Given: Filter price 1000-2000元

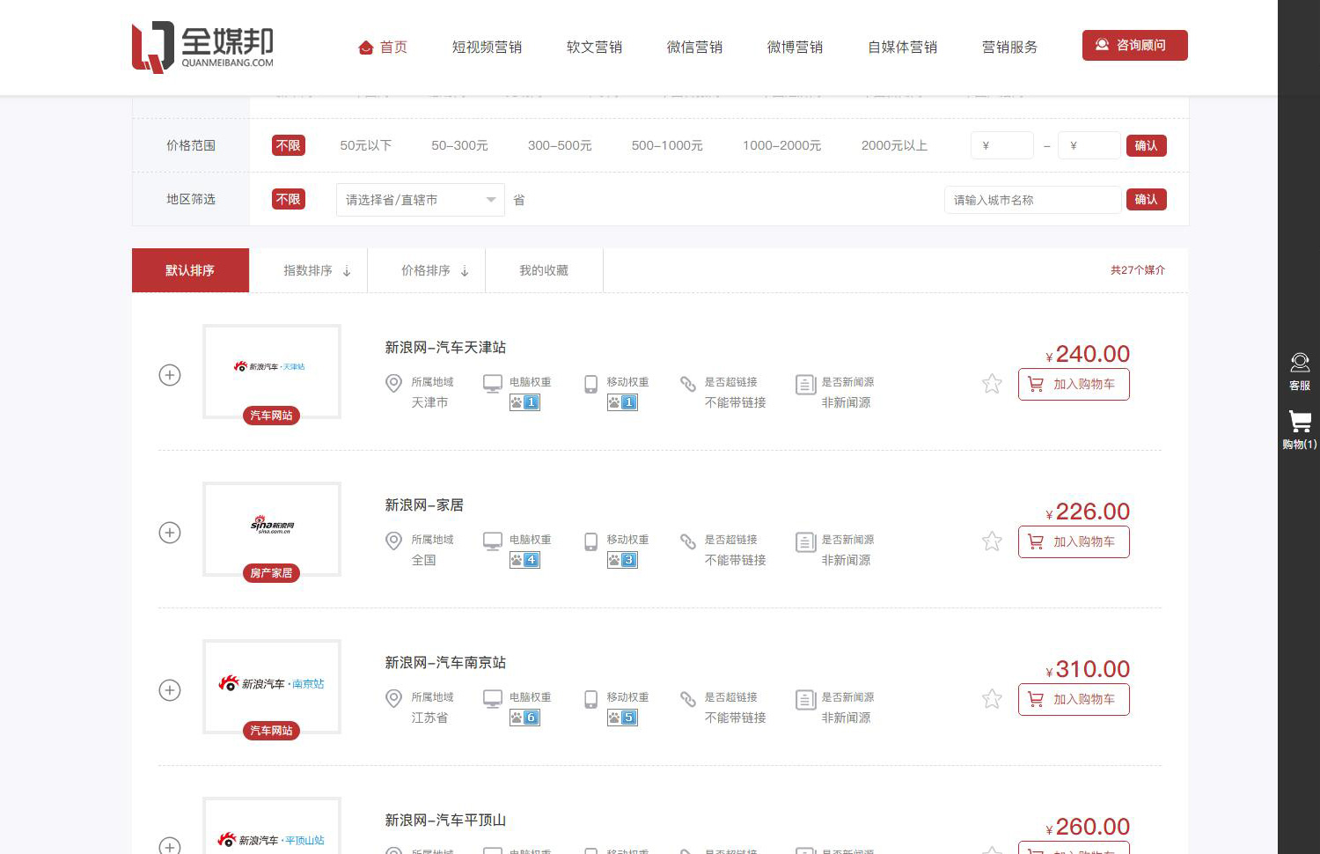Looking at the screenshot, I should coord(781,145).
